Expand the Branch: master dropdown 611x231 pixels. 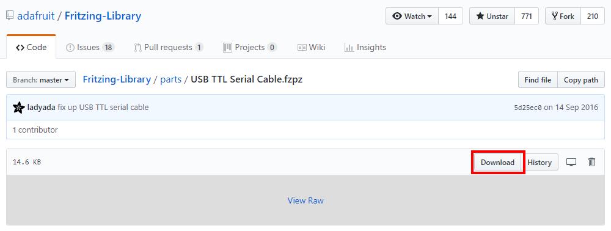(x=41, y=80)
